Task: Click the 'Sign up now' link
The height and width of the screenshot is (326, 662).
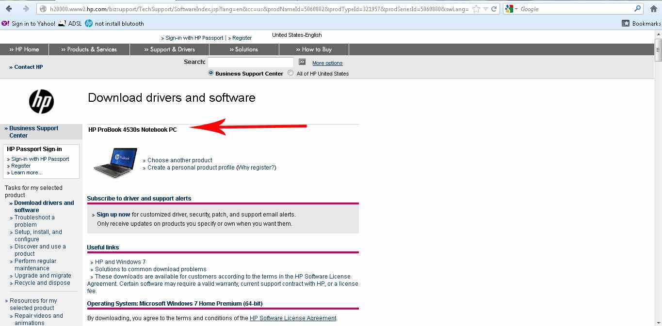Action: (113, 215)
